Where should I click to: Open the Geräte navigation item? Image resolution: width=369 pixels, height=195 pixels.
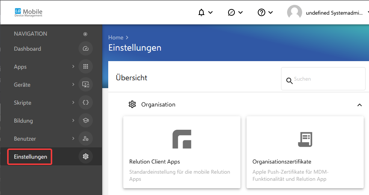coord(22,85)
